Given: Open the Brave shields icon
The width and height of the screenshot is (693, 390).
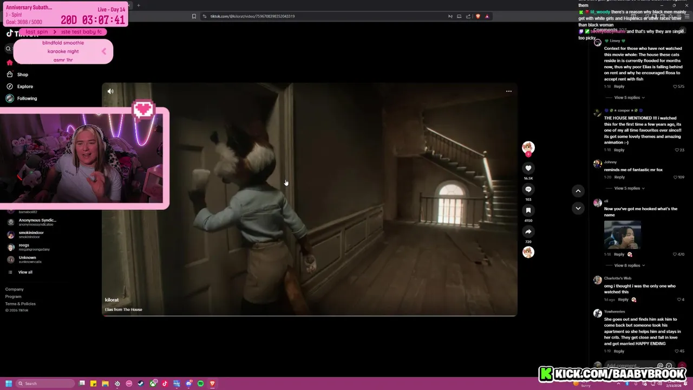Looking at the screenshot, I should click(x=478, y=16).
